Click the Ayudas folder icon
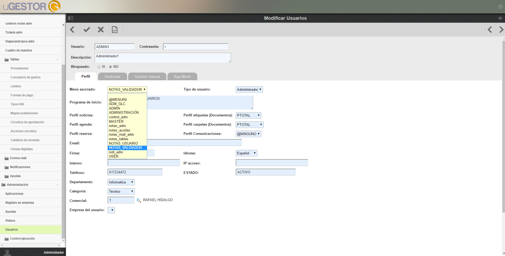Viewport: 505px width, 256px height. (x=7, y=176)
